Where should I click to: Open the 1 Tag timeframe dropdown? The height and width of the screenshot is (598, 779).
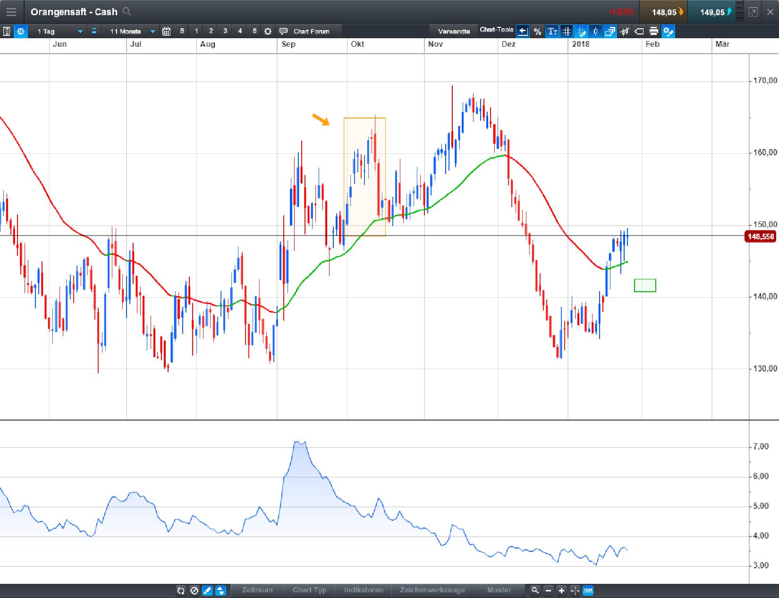coord(79,31)
